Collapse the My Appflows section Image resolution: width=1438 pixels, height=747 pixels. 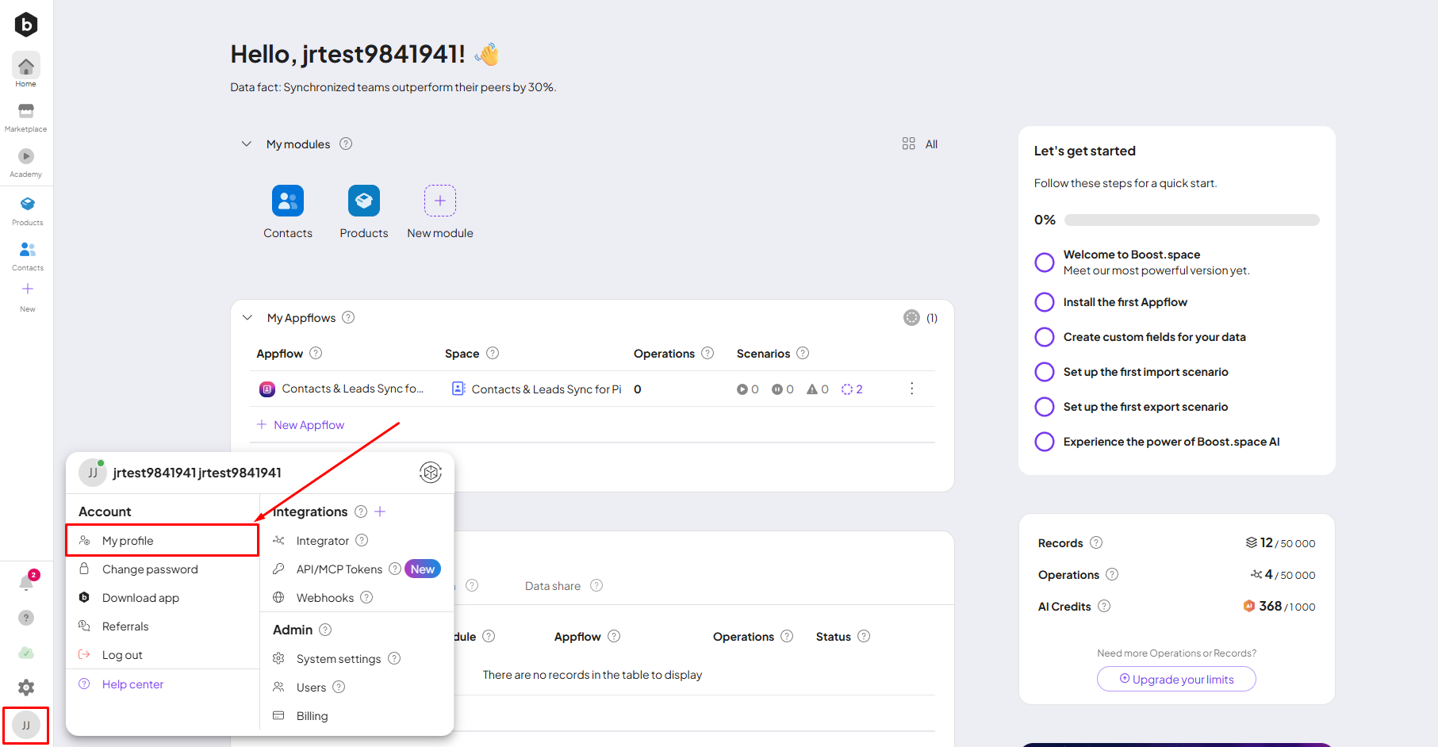pyautogui.click(x=247, y=318)
